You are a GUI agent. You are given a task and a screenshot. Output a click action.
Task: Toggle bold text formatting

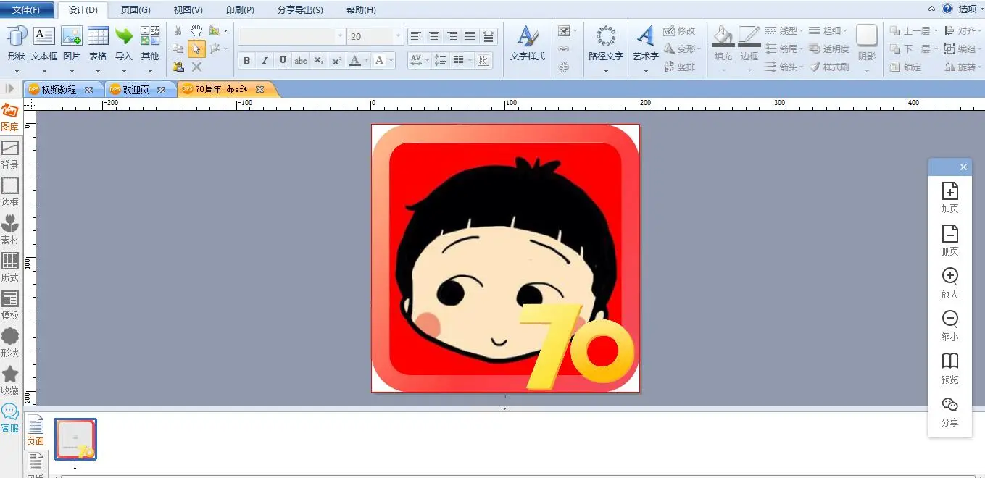click(246, 61)
